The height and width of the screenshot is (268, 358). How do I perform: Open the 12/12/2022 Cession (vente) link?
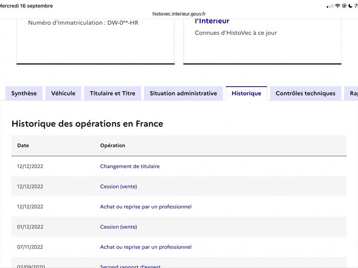point(119,186)
